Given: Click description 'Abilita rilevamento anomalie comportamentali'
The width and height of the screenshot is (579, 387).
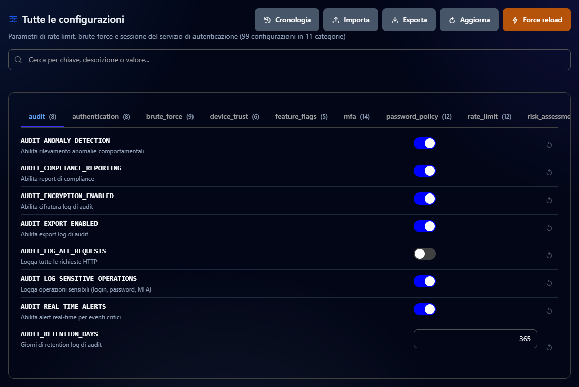Looking at the screenshot, I should click(82, 151).
